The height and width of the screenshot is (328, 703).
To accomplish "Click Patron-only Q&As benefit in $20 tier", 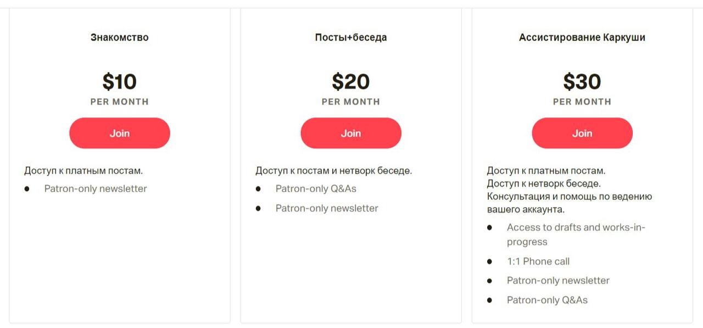I will (x=316, y=188).
